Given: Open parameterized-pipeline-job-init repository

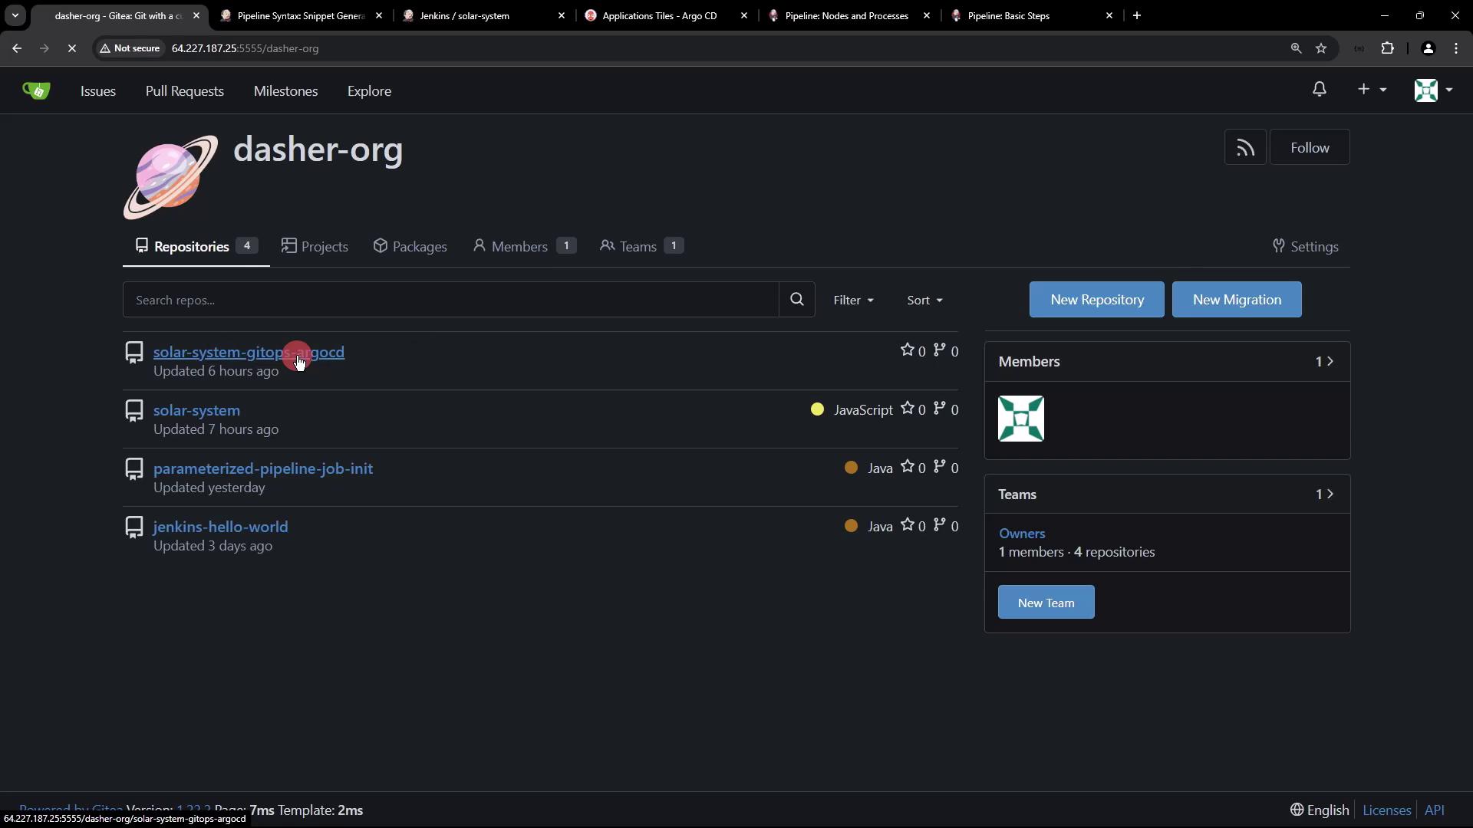Looking at the screenshot, I should [x=263, y=468].
